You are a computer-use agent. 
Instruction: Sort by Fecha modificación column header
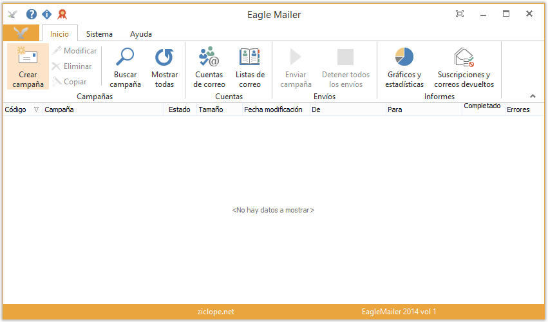pyautogui.click(x=276, y=109)
